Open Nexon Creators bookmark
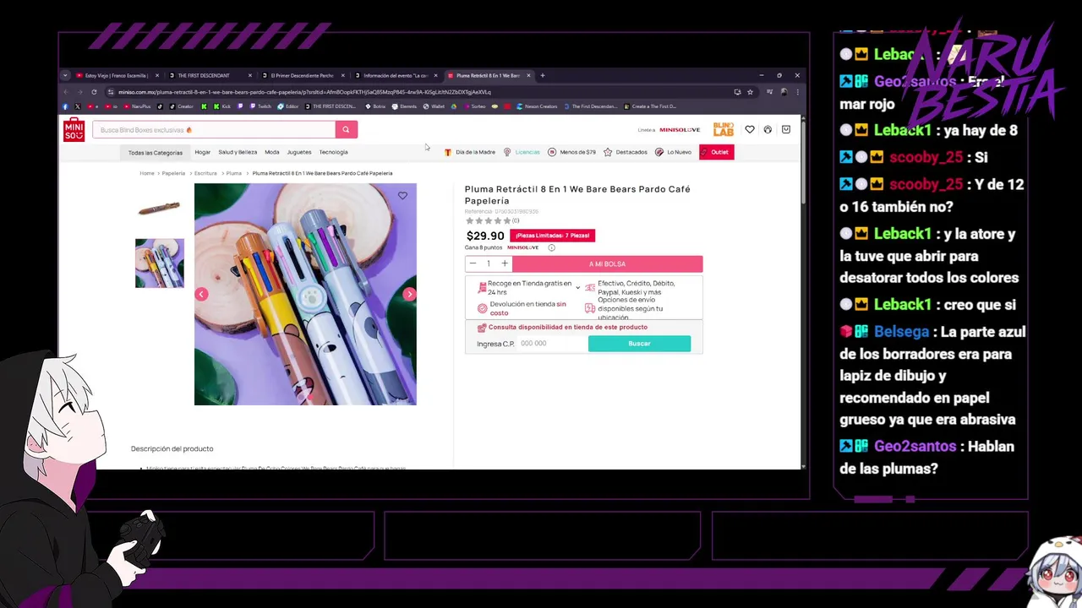The width and height of the screenshot is (1082, 608). 537,106
